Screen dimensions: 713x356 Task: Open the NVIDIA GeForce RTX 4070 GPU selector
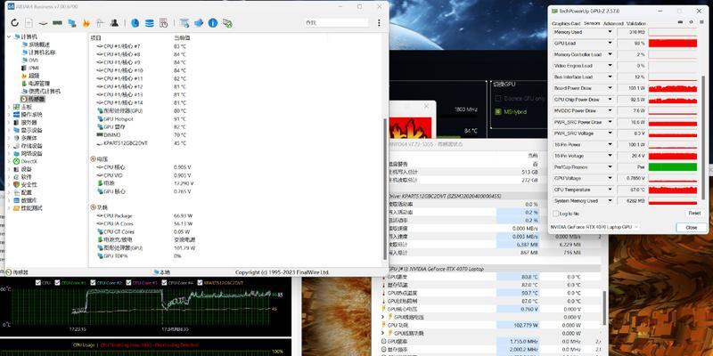pyautogui.click(x=594, y=227)
